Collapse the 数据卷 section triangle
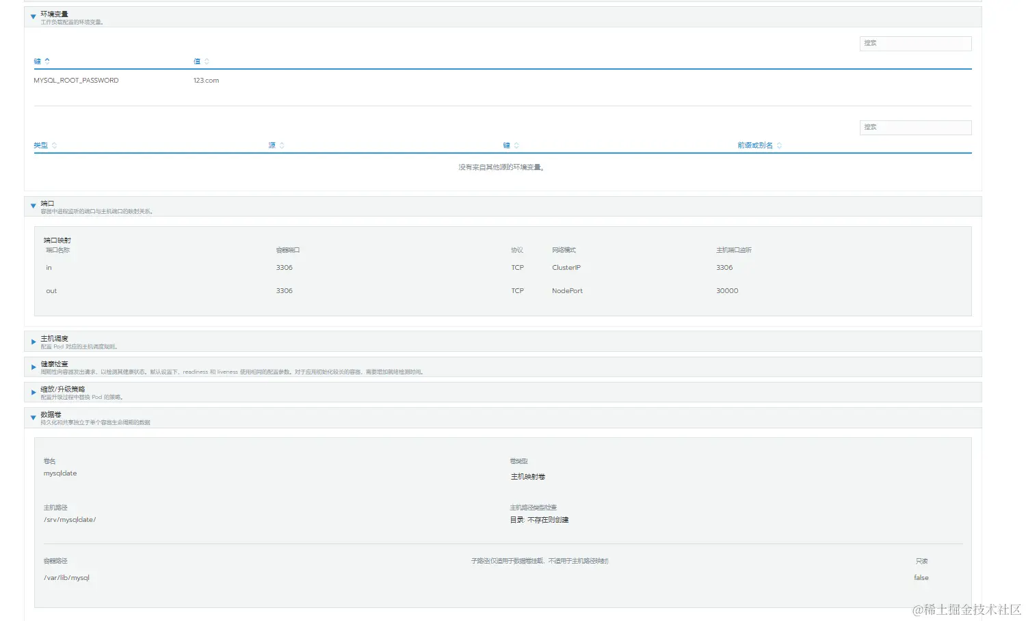The width and height of the screenshot is (1026, 621). click(33, 417)
